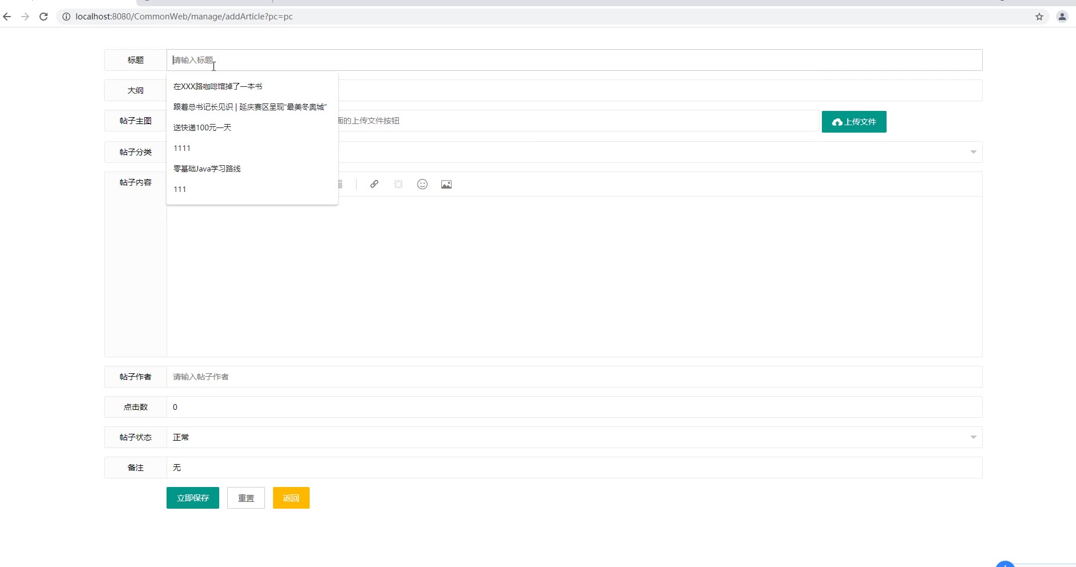The image size is (1076, 567).
Task: Click the 上传文件 upload button
Action: pos(854,122)
